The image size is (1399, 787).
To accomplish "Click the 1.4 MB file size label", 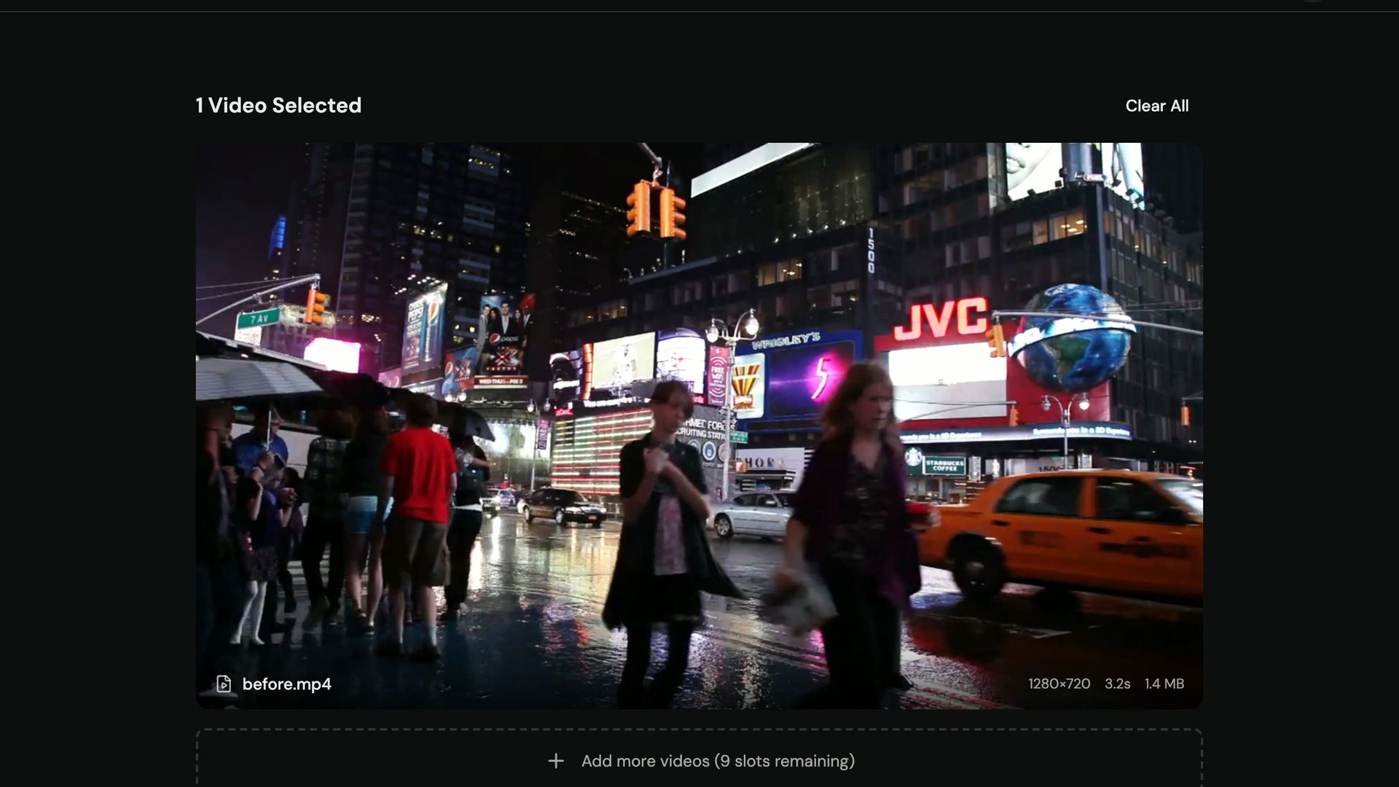I will pyautogui.click(x=1164, y=684).
